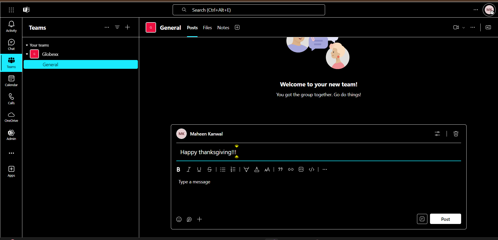Open Chat from the sidebar
The image size is (498, 240).
pyautogui.click(x=11, y=44)
